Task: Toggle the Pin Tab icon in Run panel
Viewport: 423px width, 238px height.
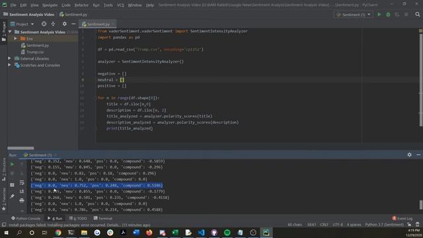Action: click(x=12, y=196)
